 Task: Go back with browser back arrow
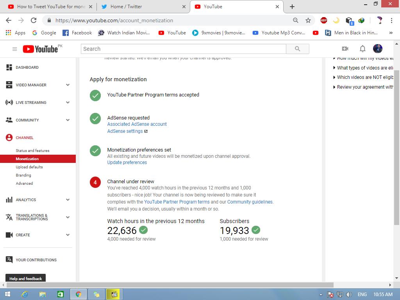[x=9, y=20]
